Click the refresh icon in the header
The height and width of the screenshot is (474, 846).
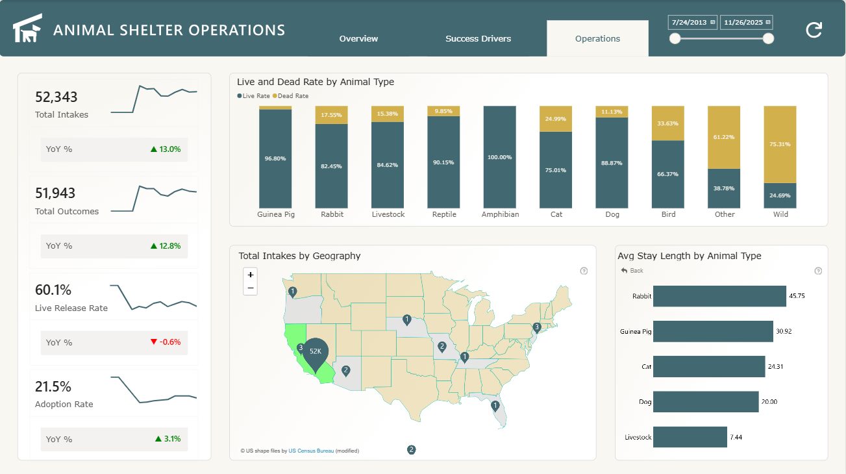pos(814,30)
